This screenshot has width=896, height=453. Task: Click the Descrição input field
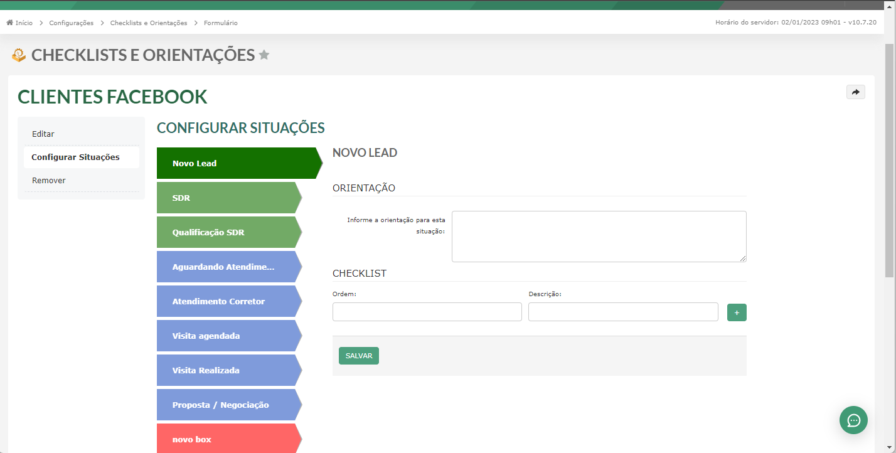pos(623,312)
